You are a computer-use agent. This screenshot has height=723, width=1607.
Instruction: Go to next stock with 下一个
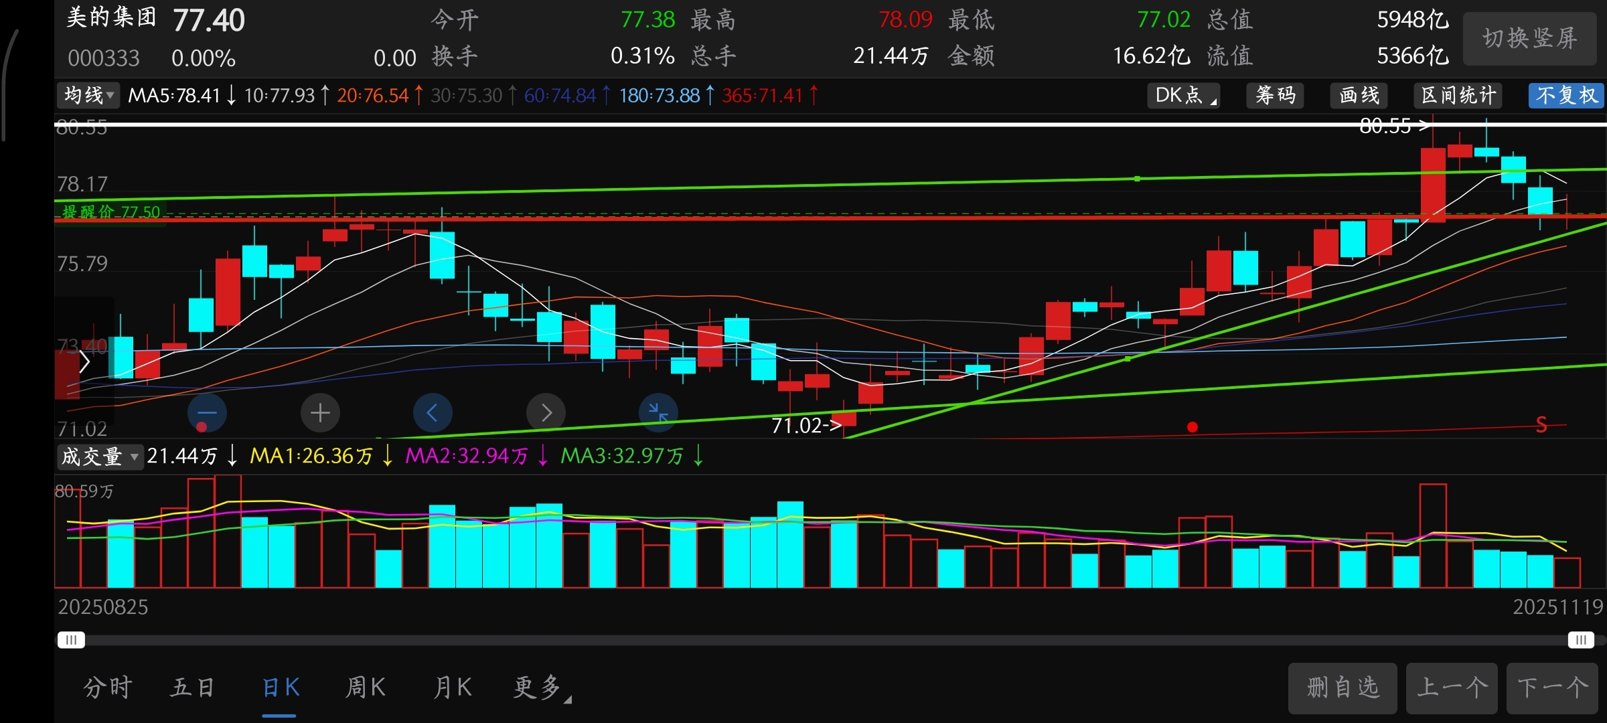pyautogui.click(x=1552, y=688)
